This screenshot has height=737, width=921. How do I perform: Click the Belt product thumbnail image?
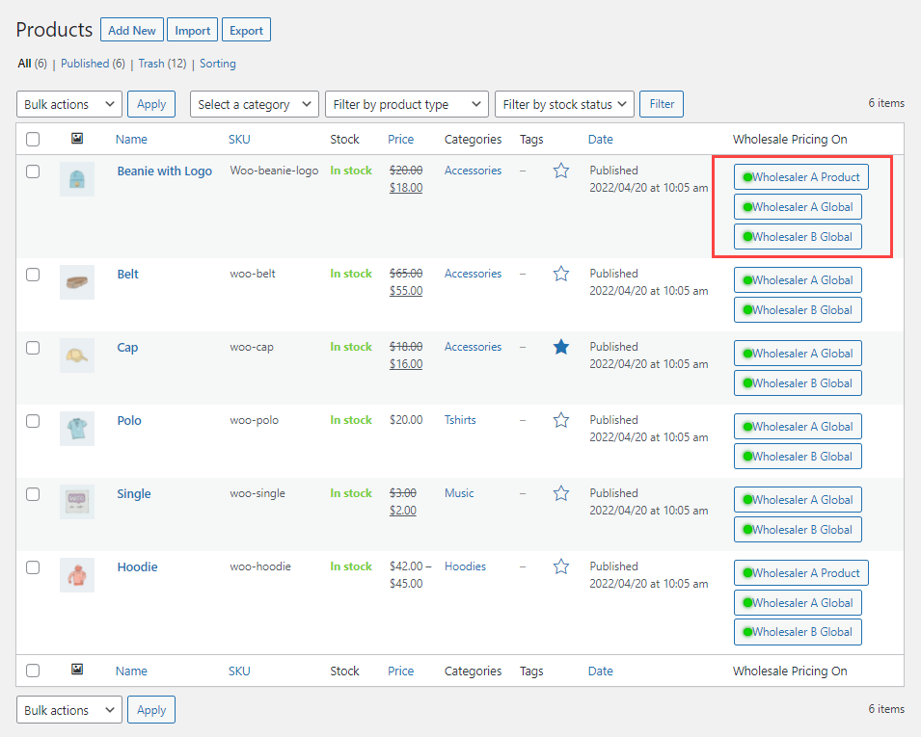[x=77, y=281]
